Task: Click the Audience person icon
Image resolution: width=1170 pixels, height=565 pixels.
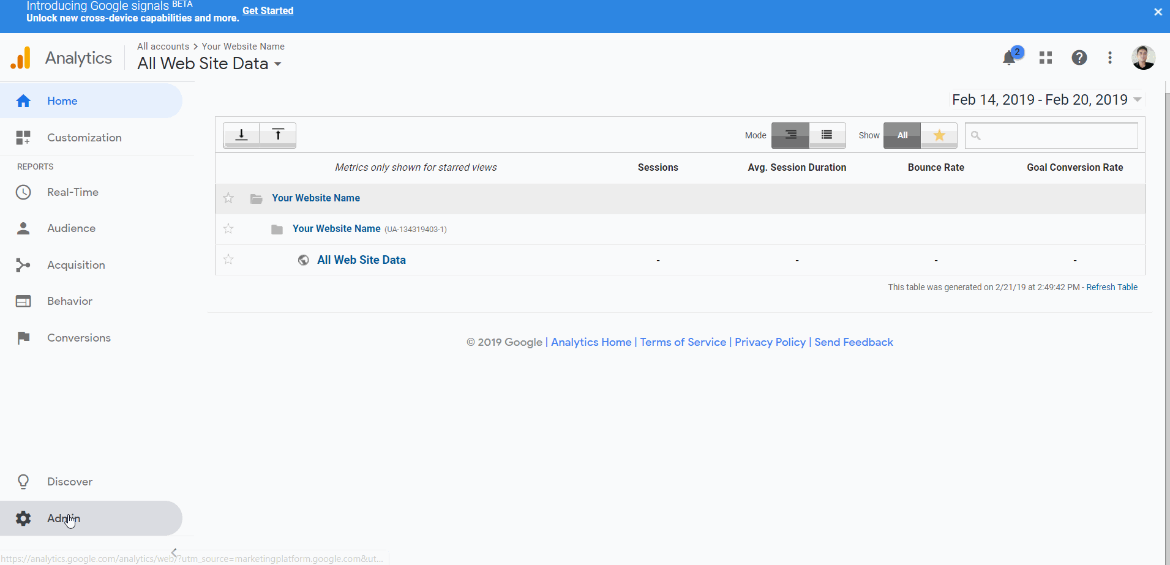Action: pyautogui.click(x=23, y=228)
